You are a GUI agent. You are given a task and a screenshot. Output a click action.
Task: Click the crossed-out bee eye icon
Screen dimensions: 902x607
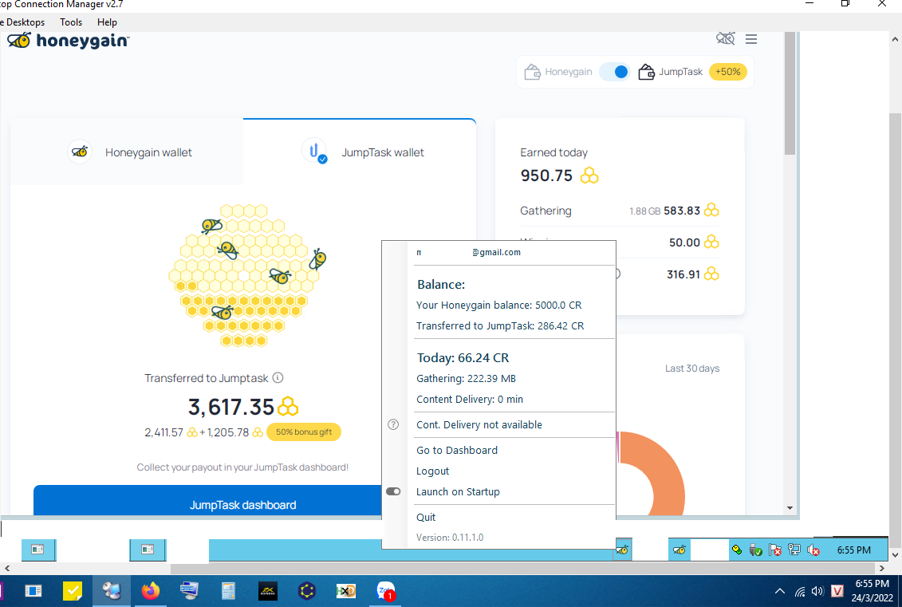(725, 39)
